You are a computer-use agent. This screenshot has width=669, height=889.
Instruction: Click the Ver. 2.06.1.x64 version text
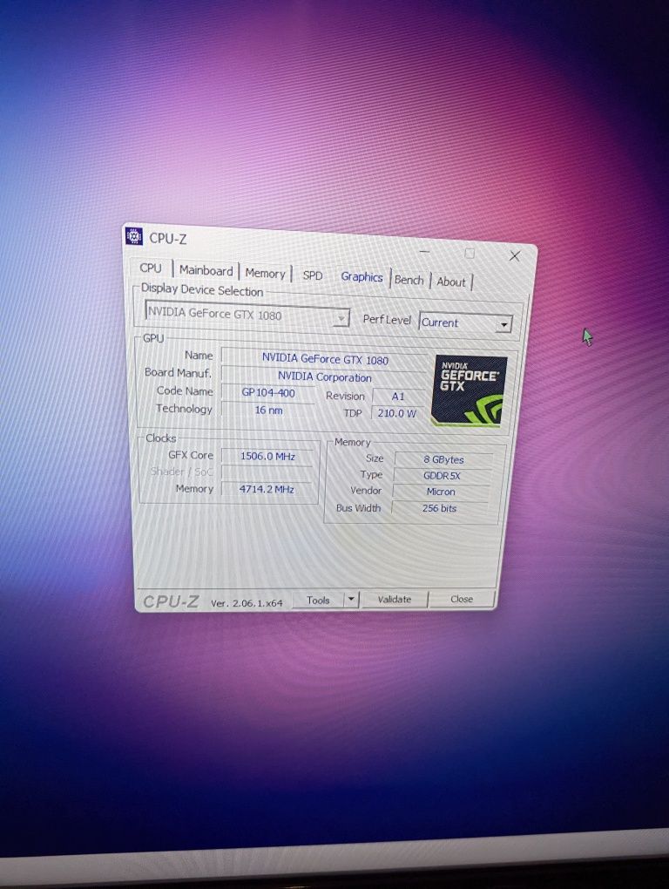pyautogui.click(x=247, y=603)
